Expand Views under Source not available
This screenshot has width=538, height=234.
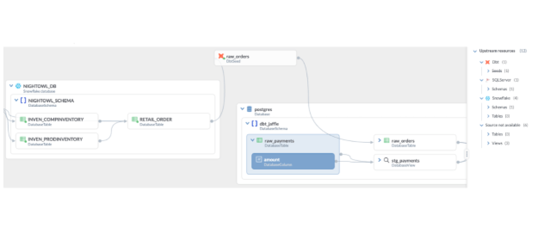(x=488, y=143)
